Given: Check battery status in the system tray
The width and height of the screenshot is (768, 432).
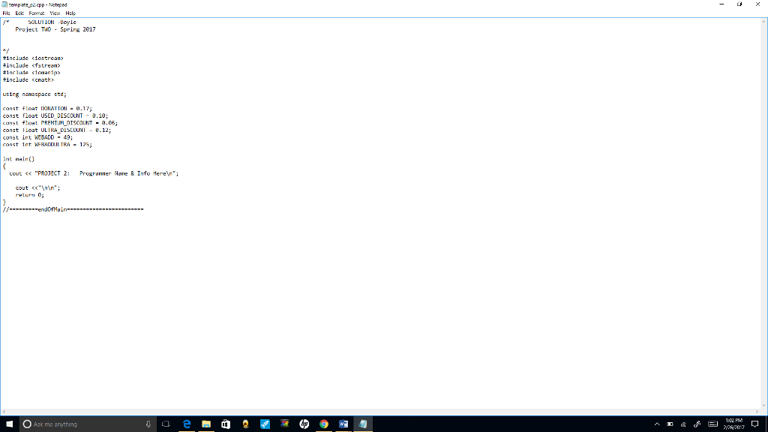Looking at the screenshot, I should pos(669,424).
